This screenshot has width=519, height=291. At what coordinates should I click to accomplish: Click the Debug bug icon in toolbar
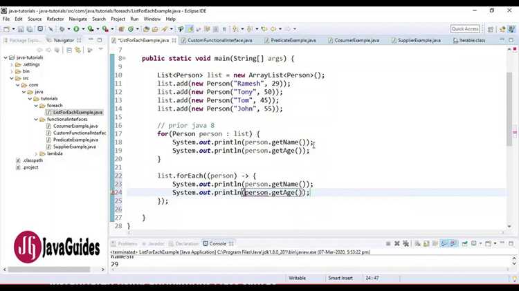click(62, 29)
